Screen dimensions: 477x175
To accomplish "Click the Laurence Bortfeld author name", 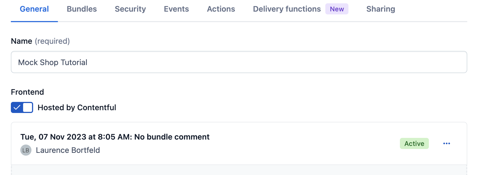I will (x=68, y=150).
